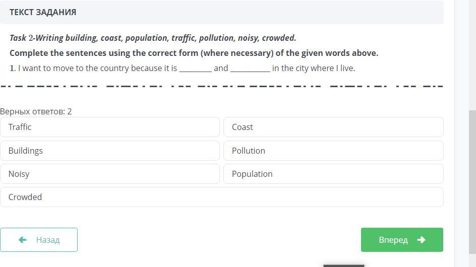Go back with the Назад button
The width and height of the screenshot is (476, 267).
(x=39, y=240)
